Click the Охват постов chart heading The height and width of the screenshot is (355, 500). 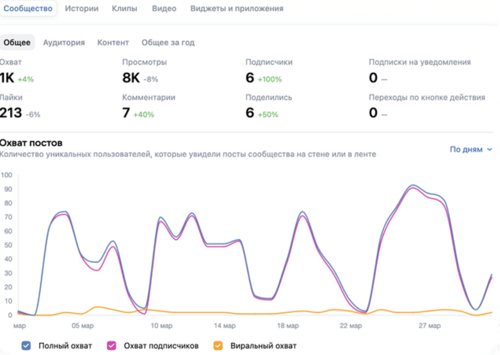click(31, 142)
